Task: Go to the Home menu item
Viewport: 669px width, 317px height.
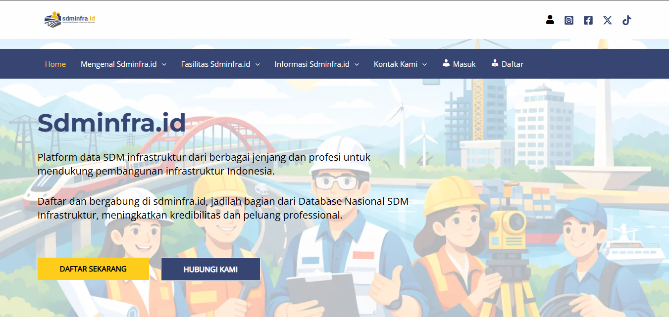Action: point(55,64)
